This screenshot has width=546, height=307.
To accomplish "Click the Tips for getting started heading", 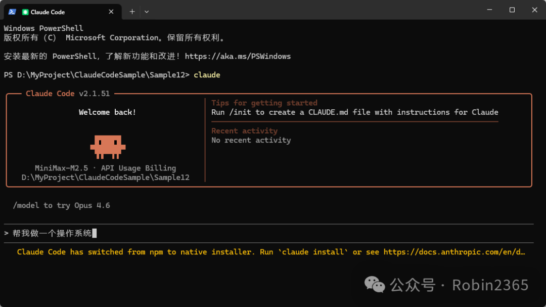I will (264, 103).
